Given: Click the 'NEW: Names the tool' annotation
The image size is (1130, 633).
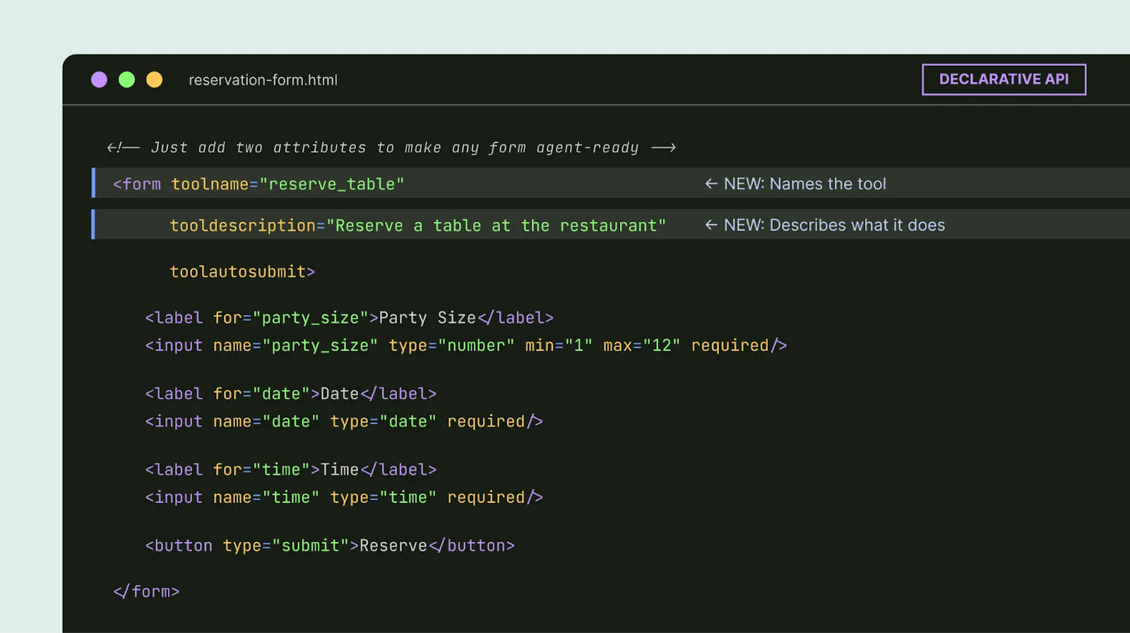Looking at the screenshot, I should tap(804, 184).
